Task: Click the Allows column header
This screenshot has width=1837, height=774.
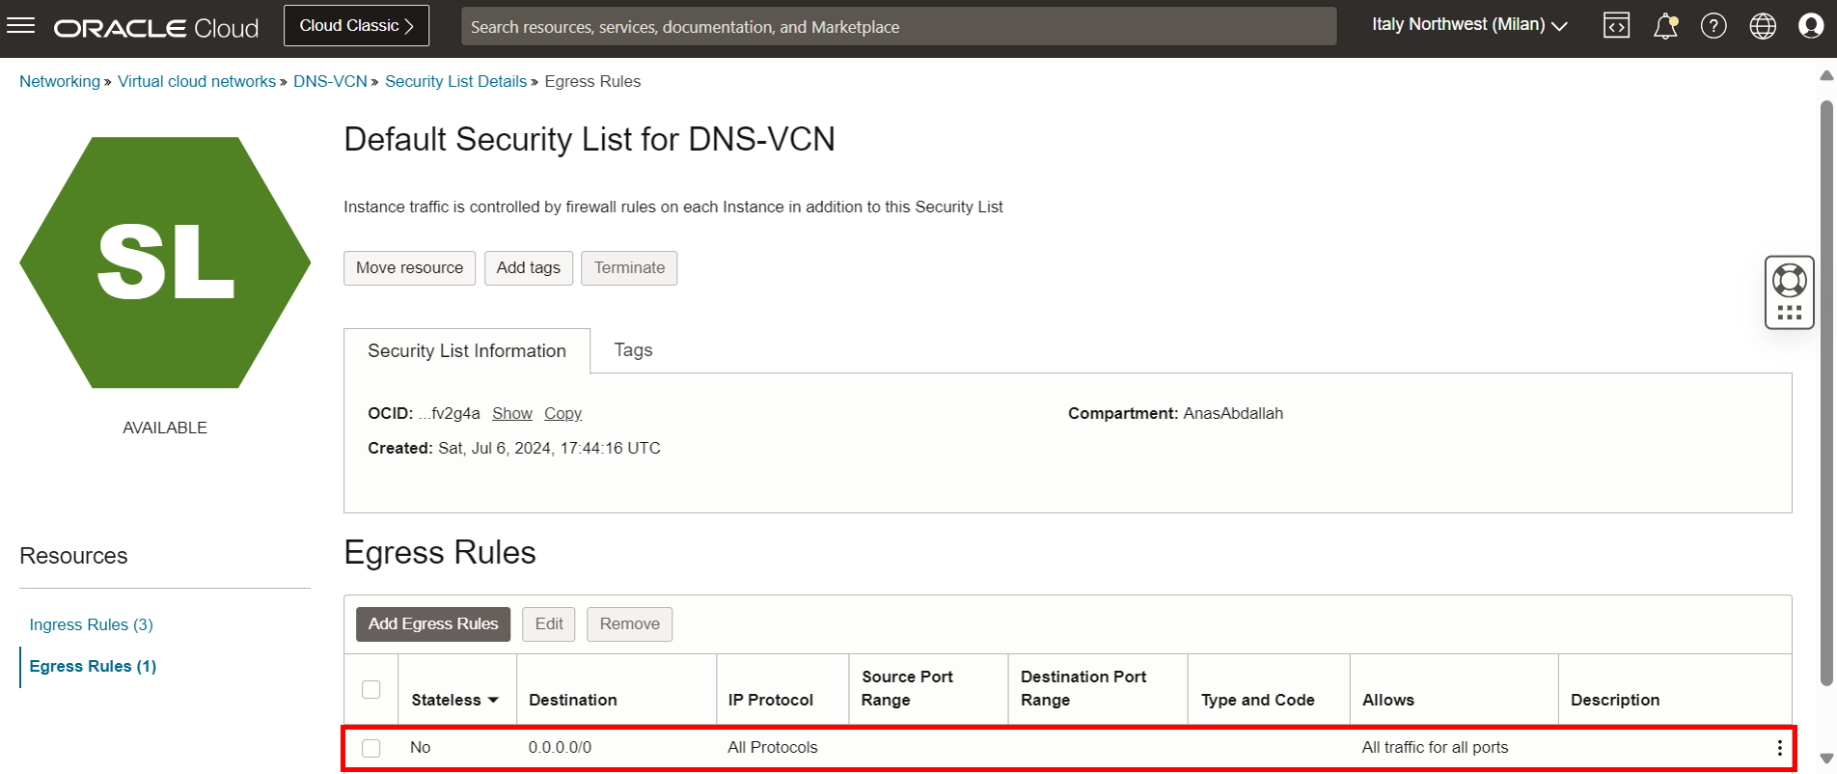Action: coord(1388,700)
